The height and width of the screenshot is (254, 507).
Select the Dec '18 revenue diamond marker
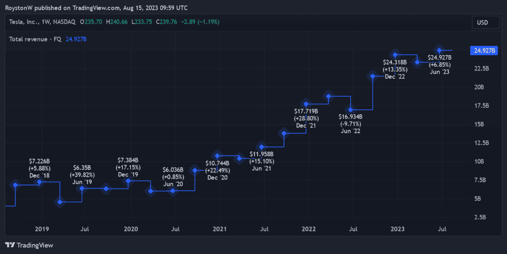click(x=40, y=182)
